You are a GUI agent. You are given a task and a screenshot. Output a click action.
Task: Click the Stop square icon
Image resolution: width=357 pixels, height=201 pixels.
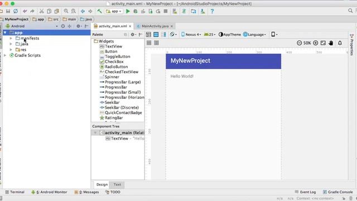click(166, 11)
